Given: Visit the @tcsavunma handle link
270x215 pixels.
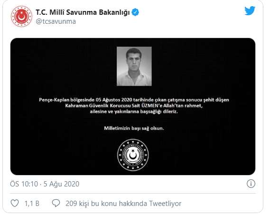Looking at the screenshot, I should pos(56,21).
